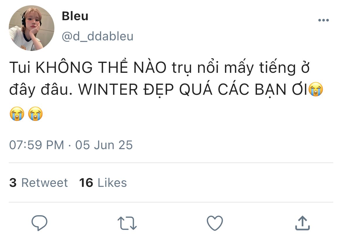Visit the @d_ddableu handle
Image resolution: width=342 pixels, height=243 pixels.
tap(98, 36)
